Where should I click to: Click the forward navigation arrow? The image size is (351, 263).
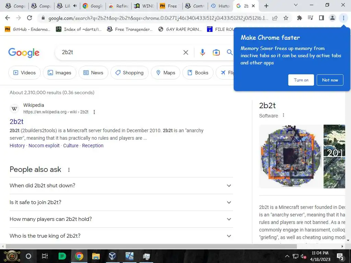19,18
